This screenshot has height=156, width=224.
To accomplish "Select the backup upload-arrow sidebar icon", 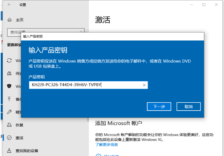I will point(9,99).
